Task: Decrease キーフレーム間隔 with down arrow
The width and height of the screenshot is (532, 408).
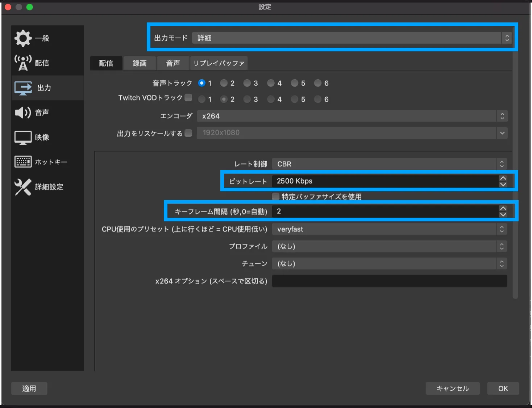Action: pyautogui.click(x=503, y=214)
